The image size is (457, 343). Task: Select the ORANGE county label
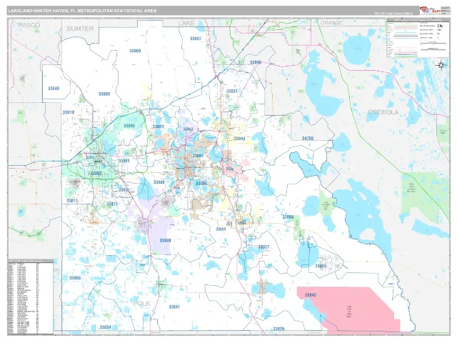[x=331, y=22]
